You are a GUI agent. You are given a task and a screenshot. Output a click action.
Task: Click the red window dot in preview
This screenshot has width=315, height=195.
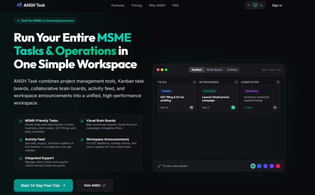click(x=158, y=70)
